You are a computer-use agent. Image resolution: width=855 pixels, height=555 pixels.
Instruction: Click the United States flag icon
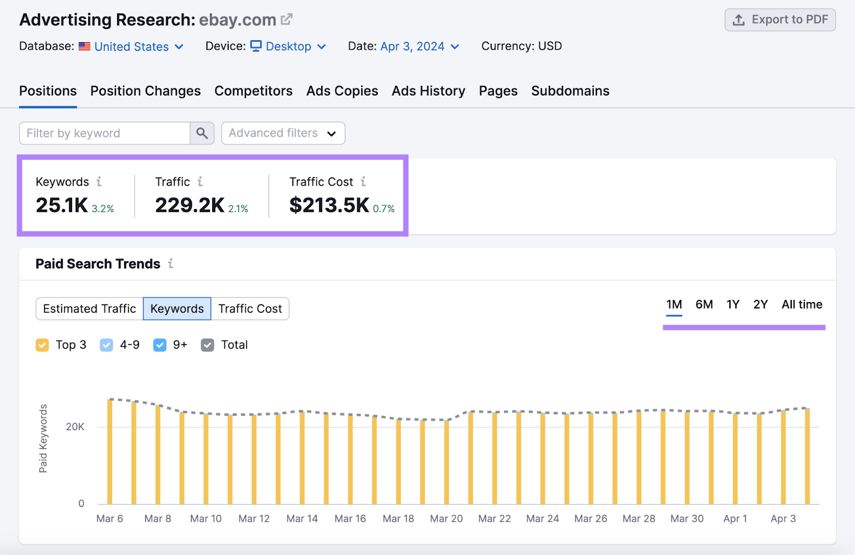tap(84, 46)
